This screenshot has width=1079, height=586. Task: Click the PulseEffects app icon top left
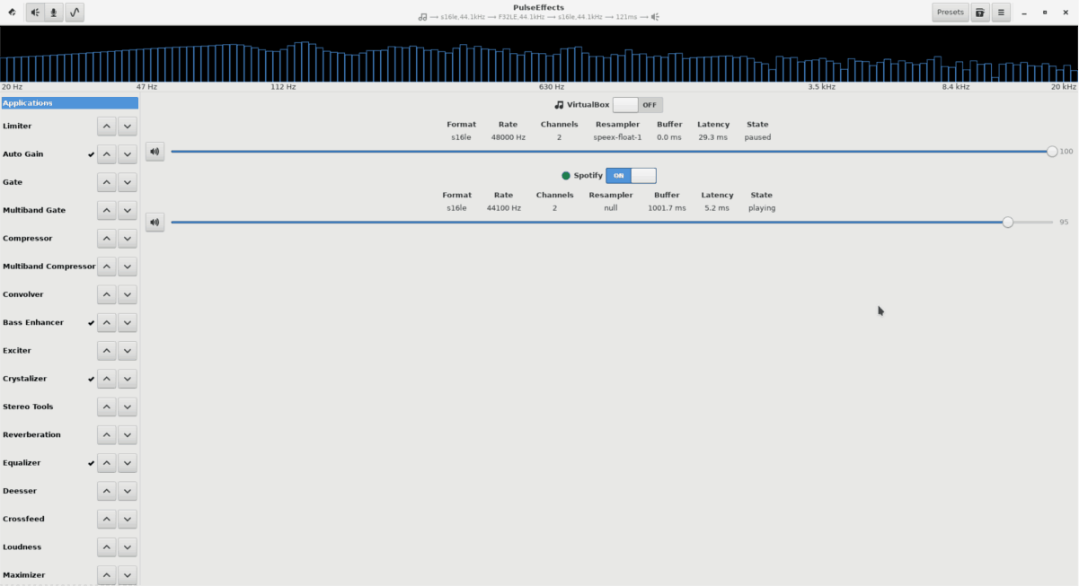(12, 13)
